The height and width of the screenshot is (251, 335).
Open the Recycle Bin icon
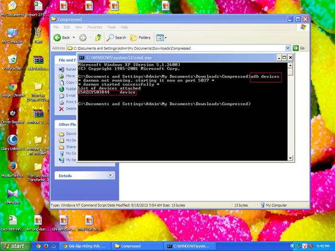tap(13, 62)
